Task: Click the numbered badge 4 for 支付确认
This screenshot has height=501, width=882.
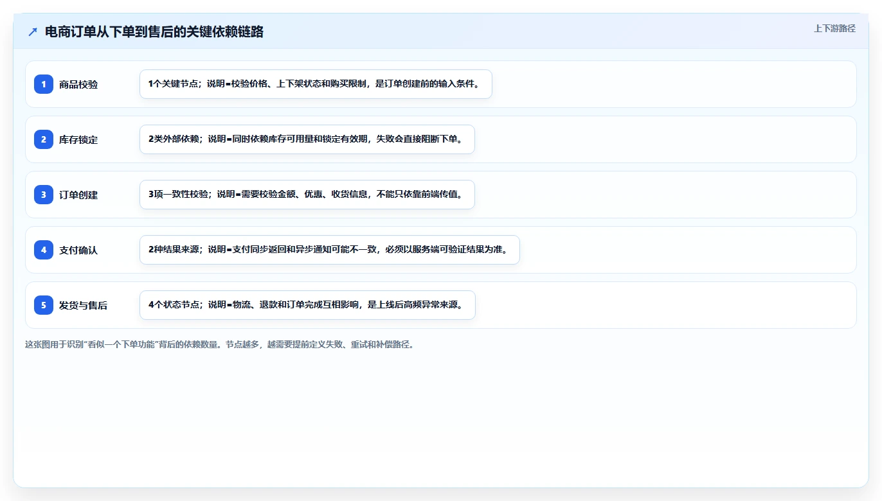Action: pos(44,250)
